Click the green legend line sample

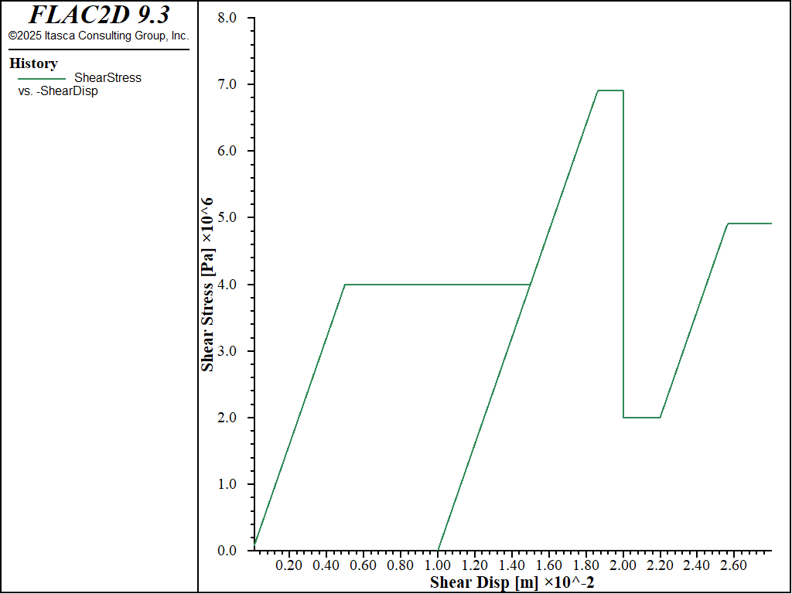coord(42,78)
